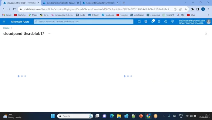
Task: Open the browser share icon
Action: tap(180, 9)
